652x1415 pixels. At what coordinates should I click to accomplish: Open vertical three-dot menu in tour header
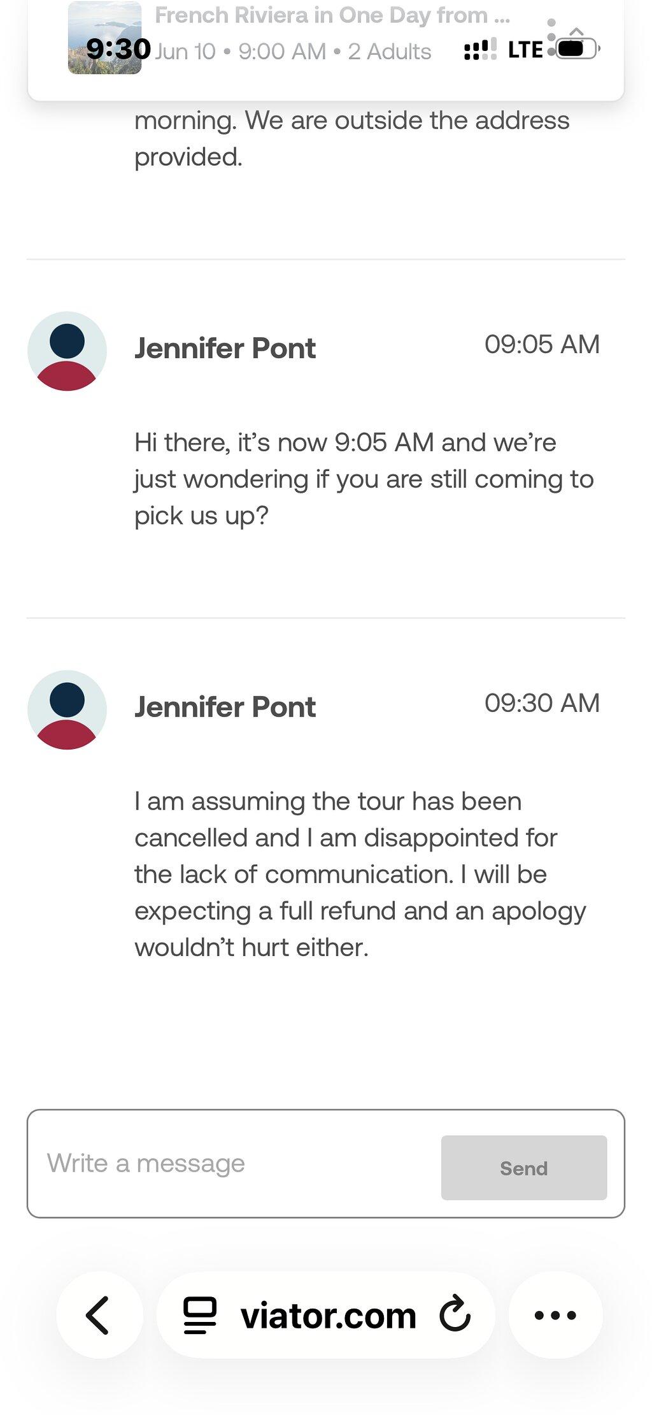tap(551, 38)
